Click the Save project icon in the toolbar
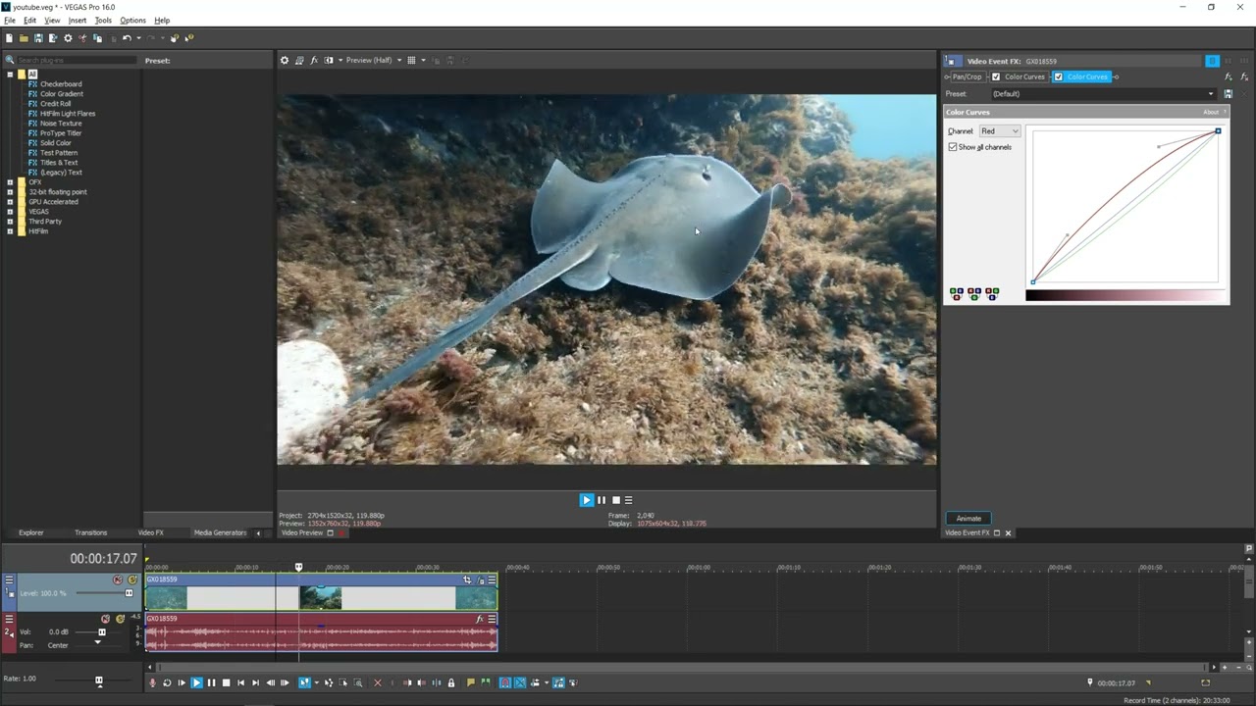Screen dimensions: 1256x706 [38, 38]
